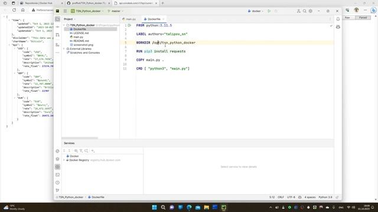Toggle the read-only lock icon in status bar
Viewport: 378px width, 212px height.
(x=337, y=197)
